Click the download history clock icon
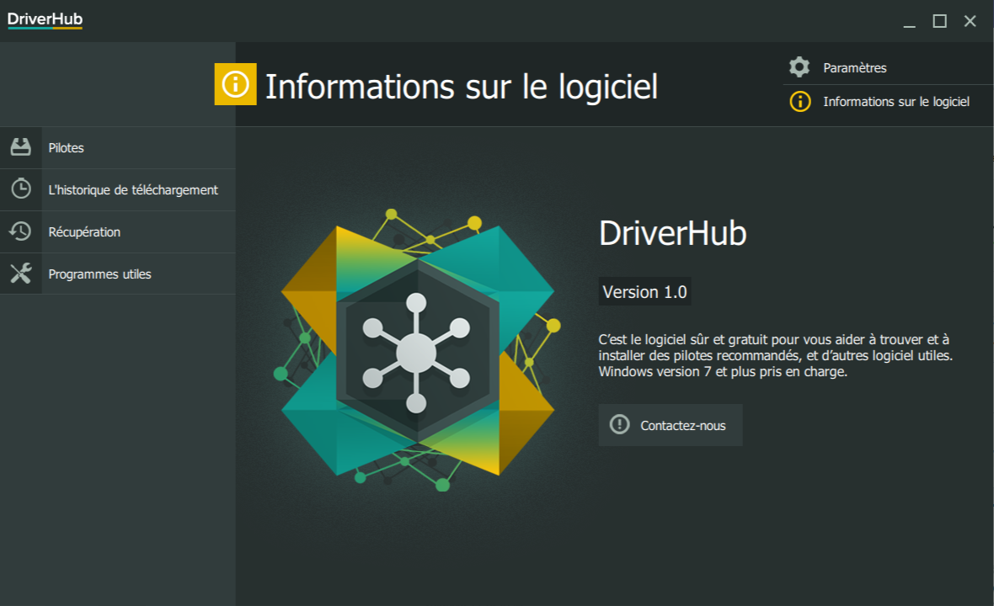994x606 pixels. [21, 189]
